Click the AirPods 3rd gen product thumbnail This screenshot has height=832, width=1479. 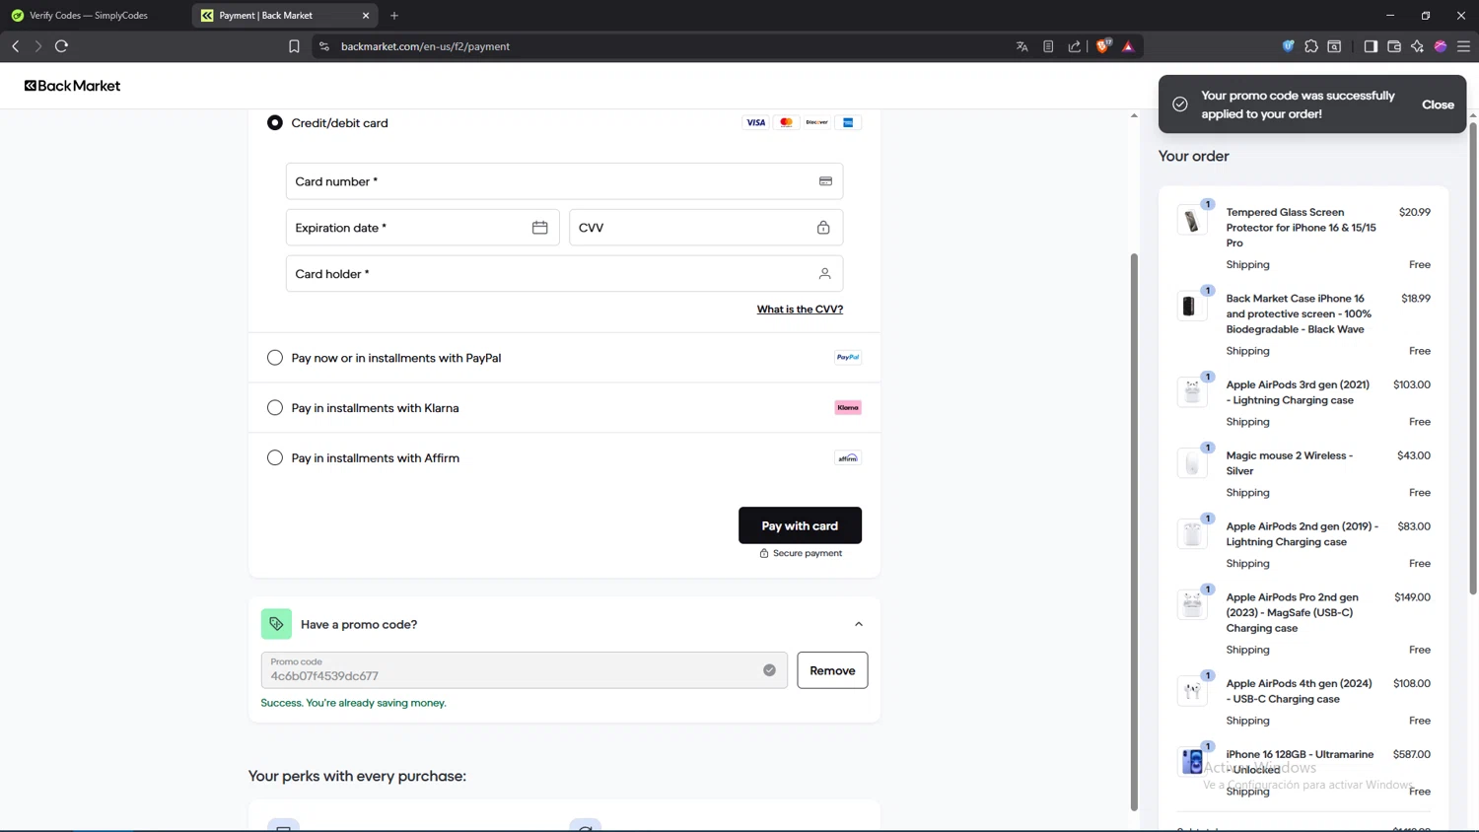pos(1192,392)
